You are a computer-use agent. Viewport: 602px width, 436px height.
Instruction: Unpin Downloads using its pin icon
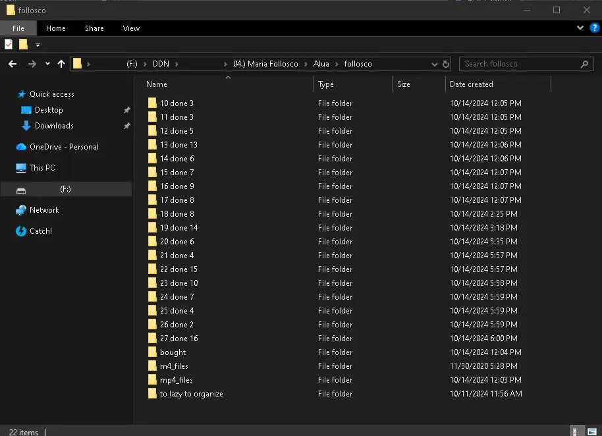pos(126,126)
